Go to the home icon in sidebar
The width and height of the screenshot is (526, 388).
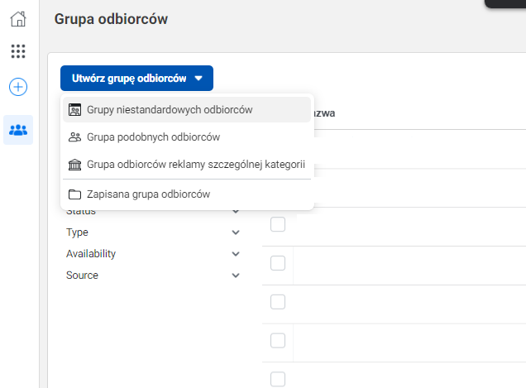(x=18, y=19)
